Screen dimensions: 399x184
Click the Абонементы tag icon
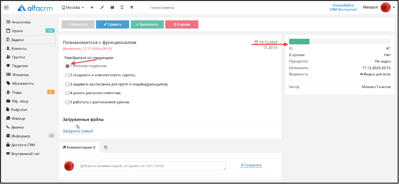coord(8,83)
